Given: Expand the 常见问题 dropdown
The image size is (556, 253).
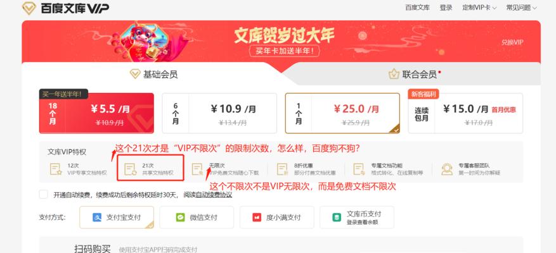Looking at the screenshot, I should click(x=521, y=8).
